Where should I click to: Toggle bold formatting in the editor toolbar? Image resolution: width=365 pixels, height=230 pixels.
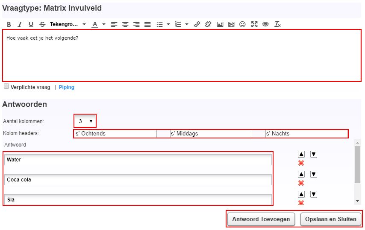point(9,24)
